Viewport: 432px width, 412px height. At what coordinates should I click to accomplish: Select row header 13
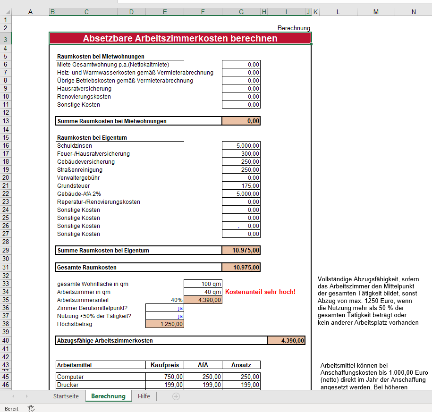(x=6, y=121)
